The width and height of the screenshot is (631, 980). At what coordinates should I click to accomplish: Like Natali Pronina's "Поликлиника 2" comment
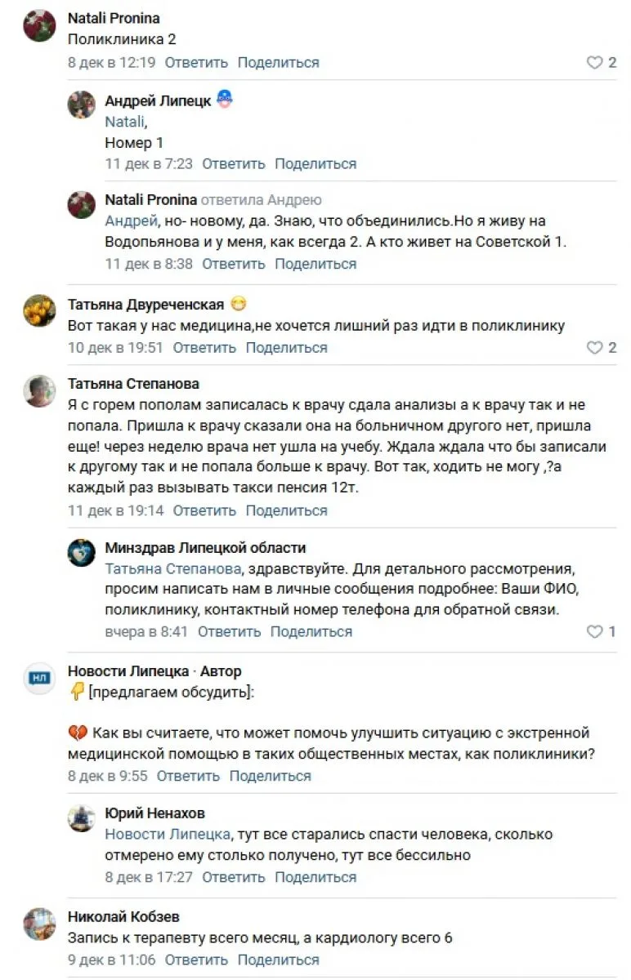pos(594,63)
